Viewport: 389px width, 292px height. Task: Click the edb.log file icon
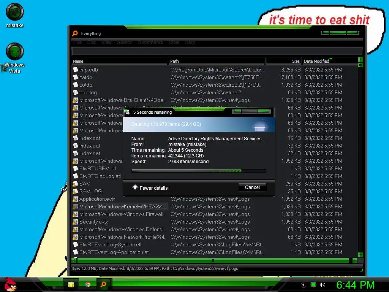point(76,92)
